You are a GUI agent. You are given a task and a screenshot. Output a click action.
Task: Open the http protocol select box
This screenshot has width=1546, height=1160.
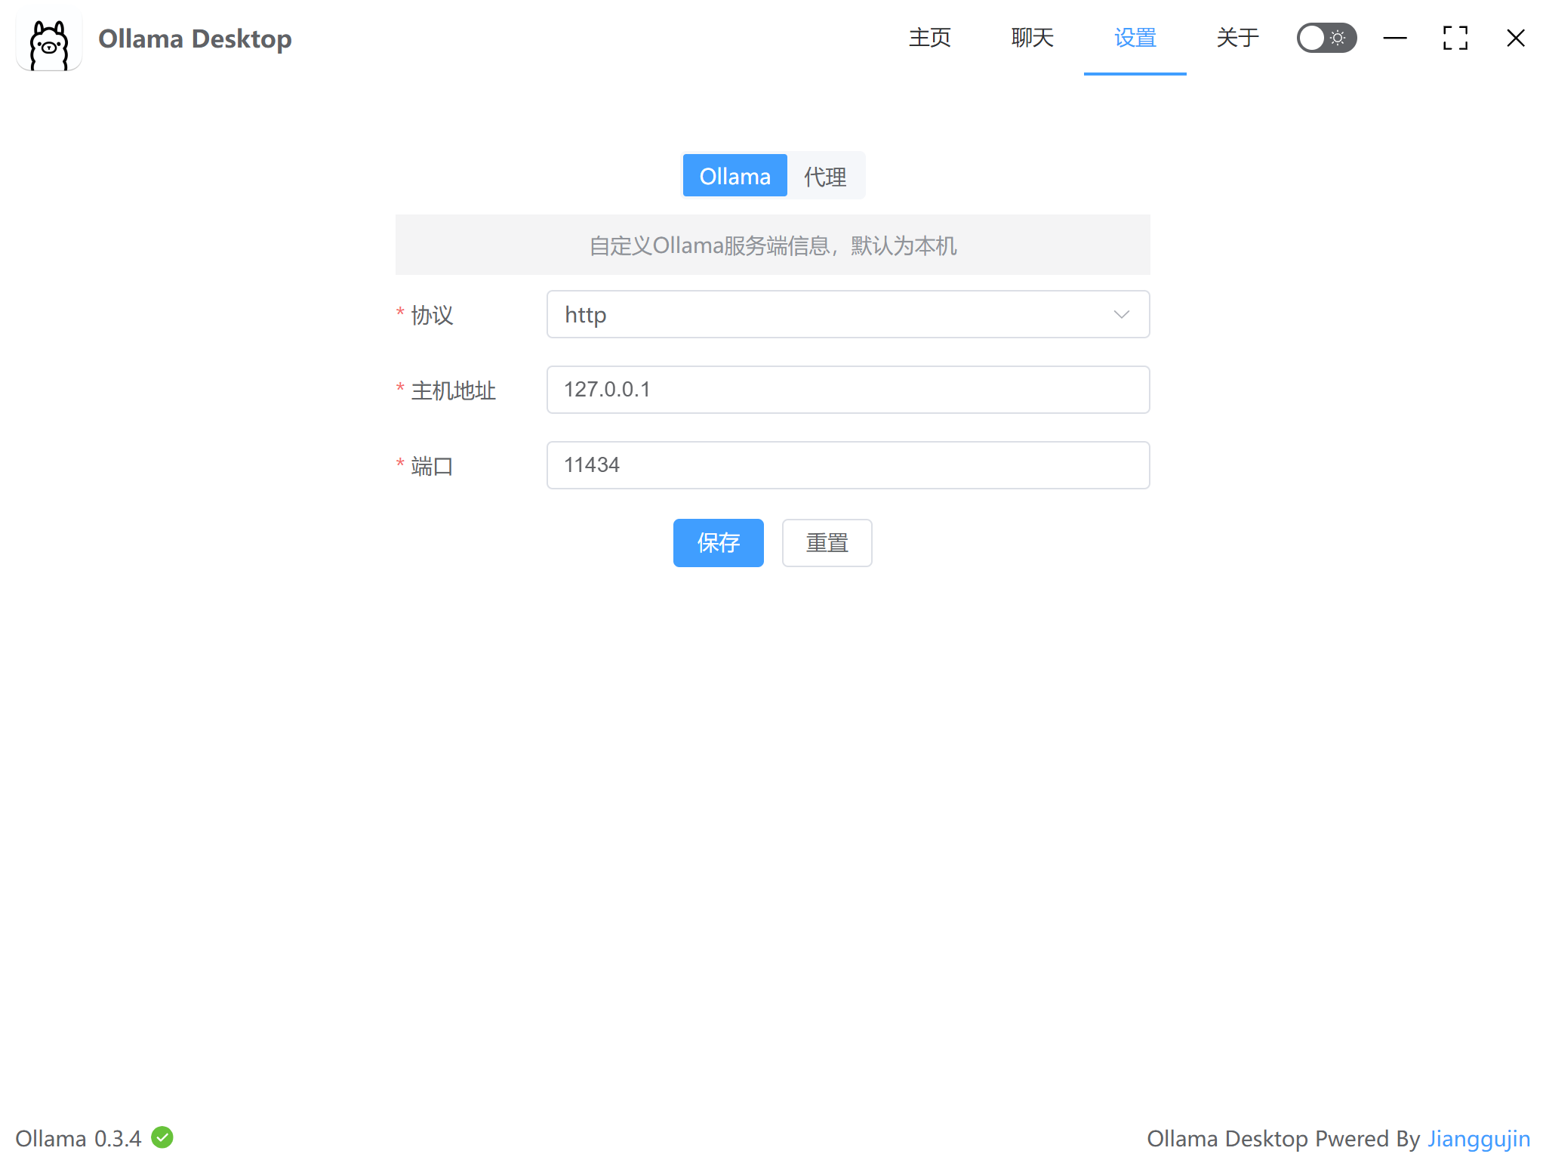[830, 314]
